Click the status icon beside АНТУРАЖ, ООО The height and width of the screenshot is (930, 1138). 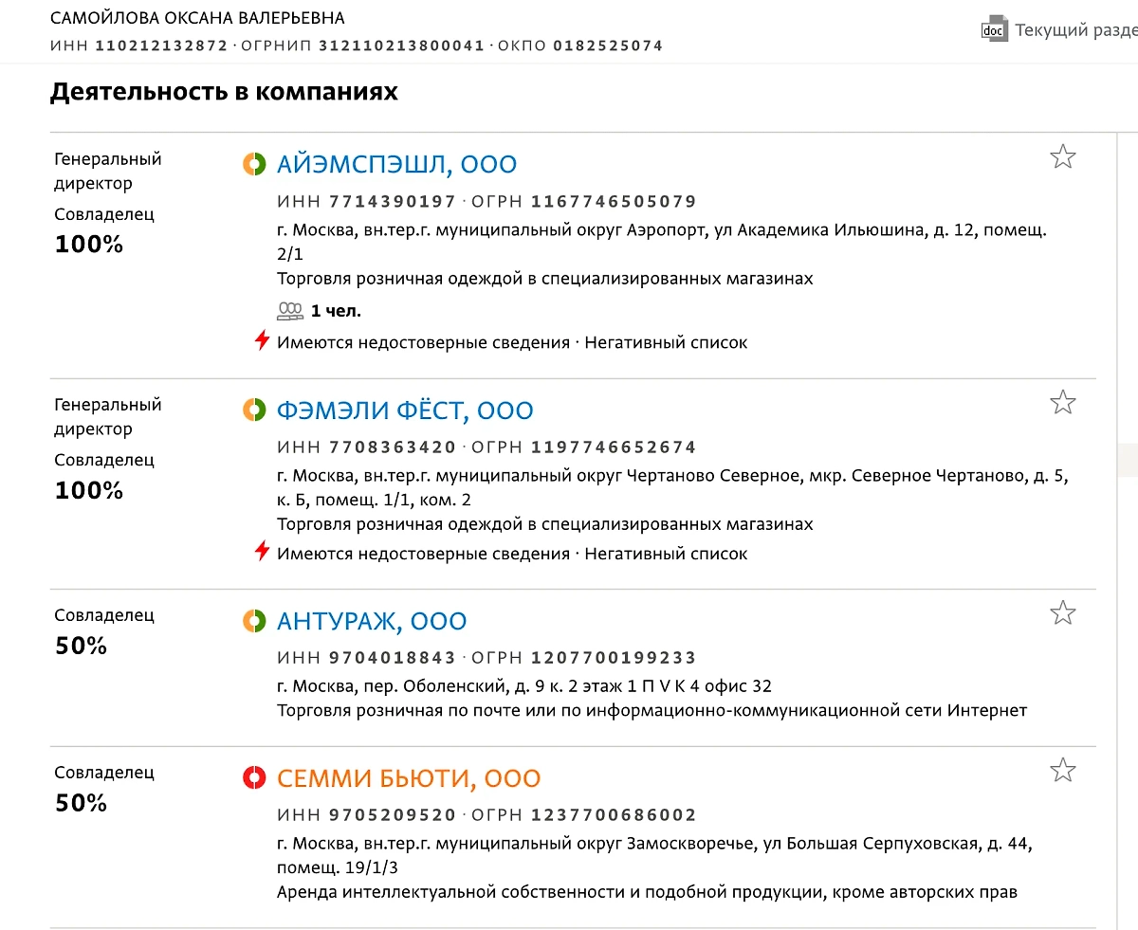pyautogui.click(x=254, y=621)
